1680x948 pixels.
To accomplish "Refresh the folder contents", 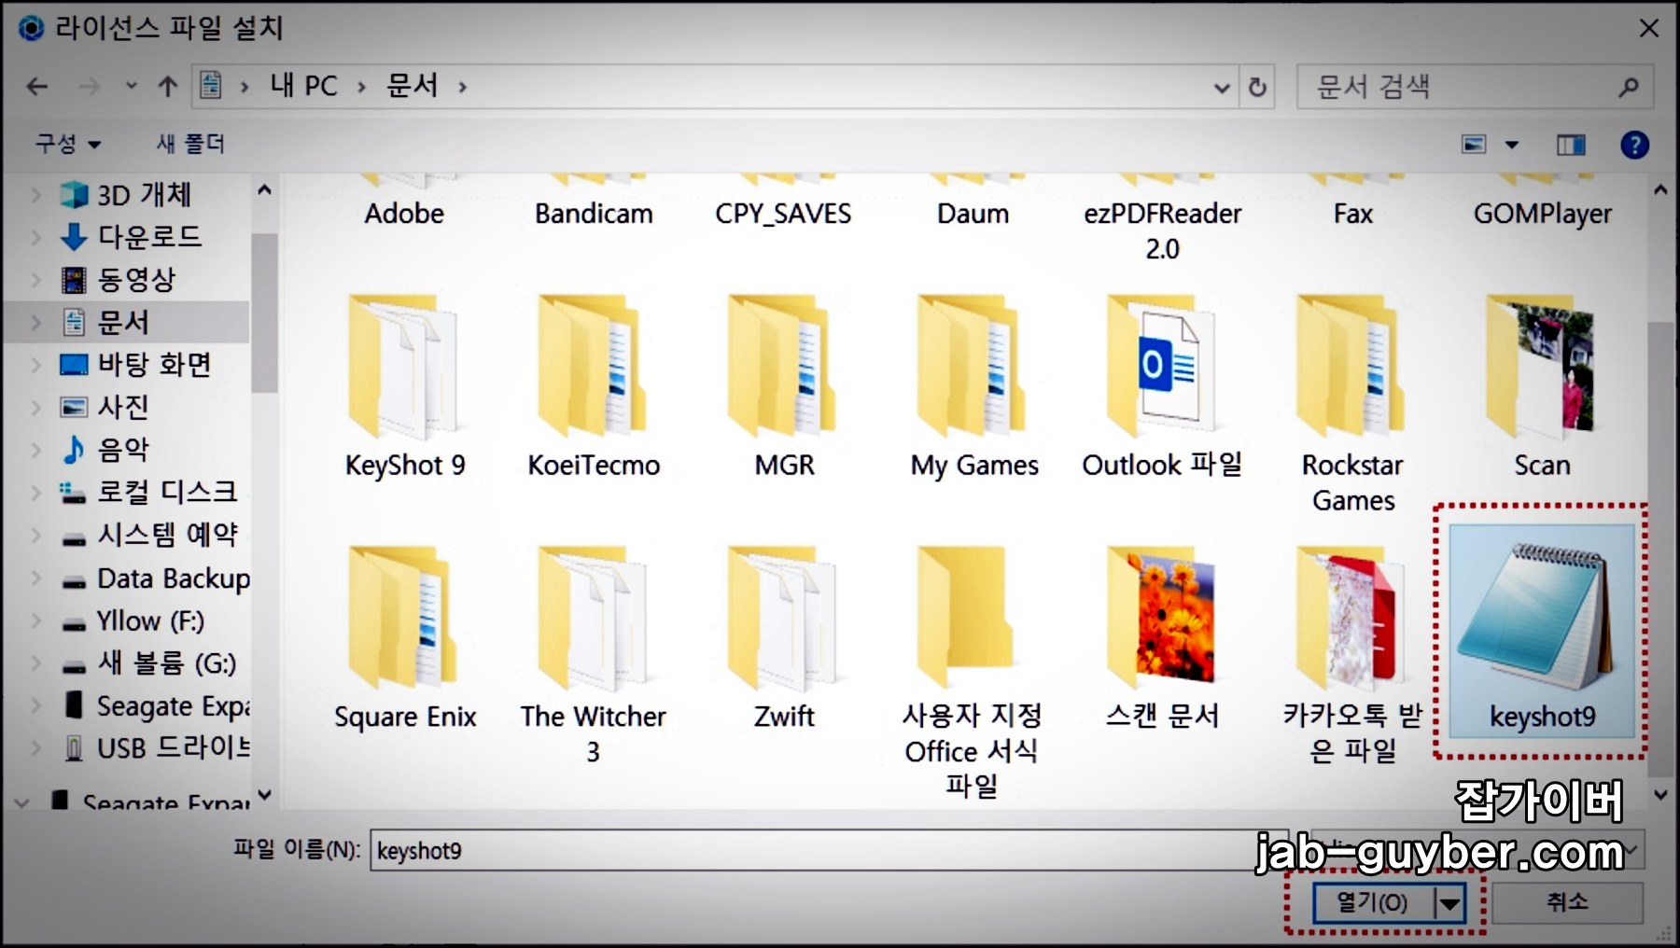I will point(1257,87).
